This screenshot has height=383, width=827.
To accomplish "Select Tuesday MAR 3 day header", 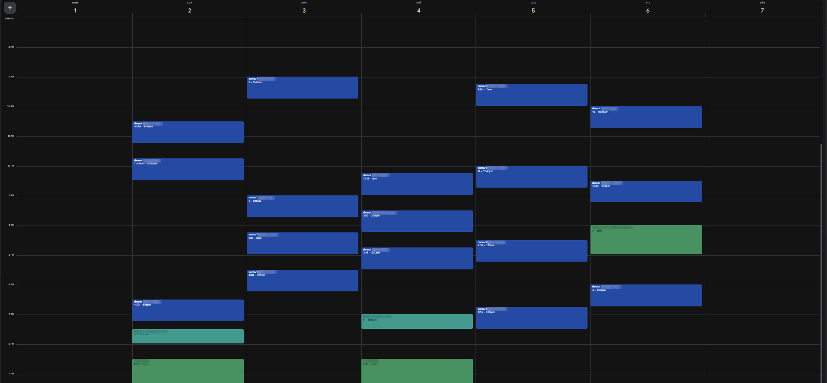I will (304, 8).
